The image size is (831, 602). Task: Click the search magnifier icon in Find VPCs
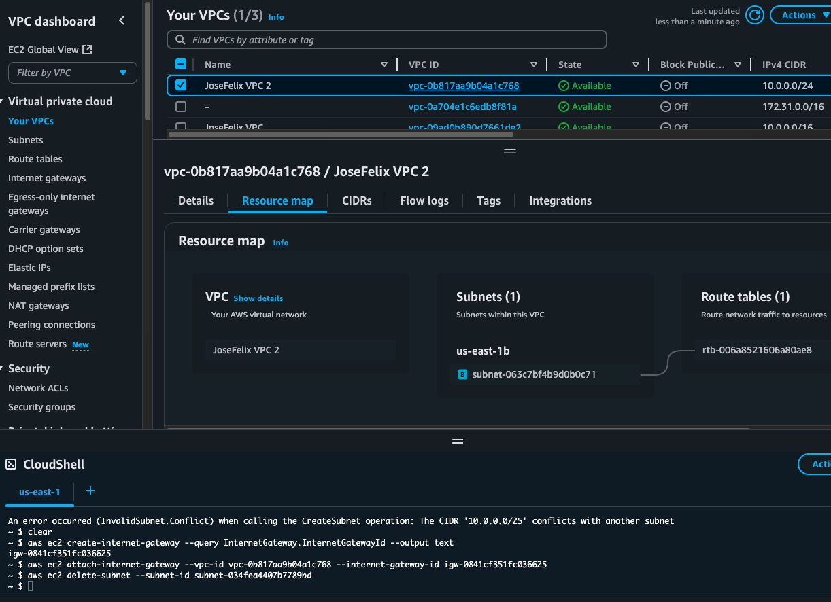(180, 40)
